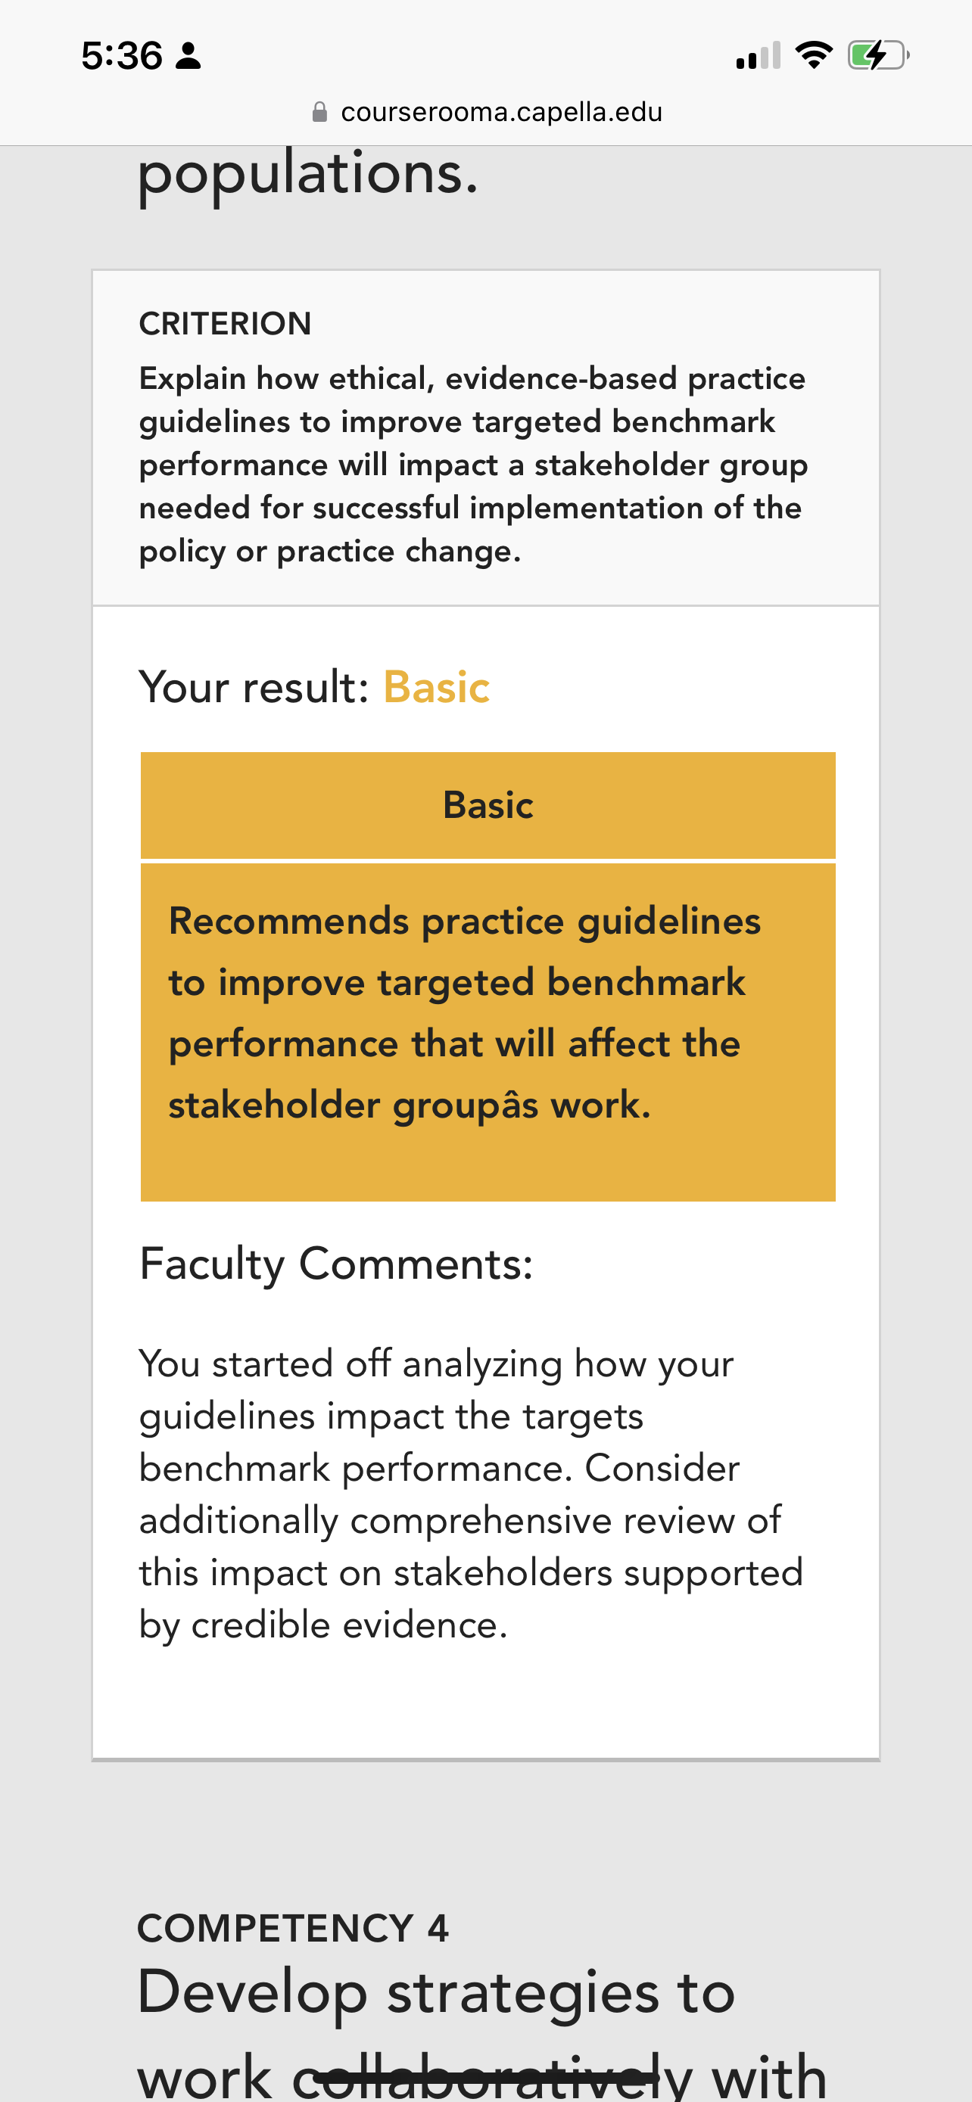
Task: Tap the person icon beside the time
Action: click(188, 55)
